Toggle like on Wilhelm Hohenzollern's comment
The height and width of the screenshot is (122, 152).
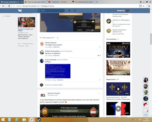click(x=99, y=55)
